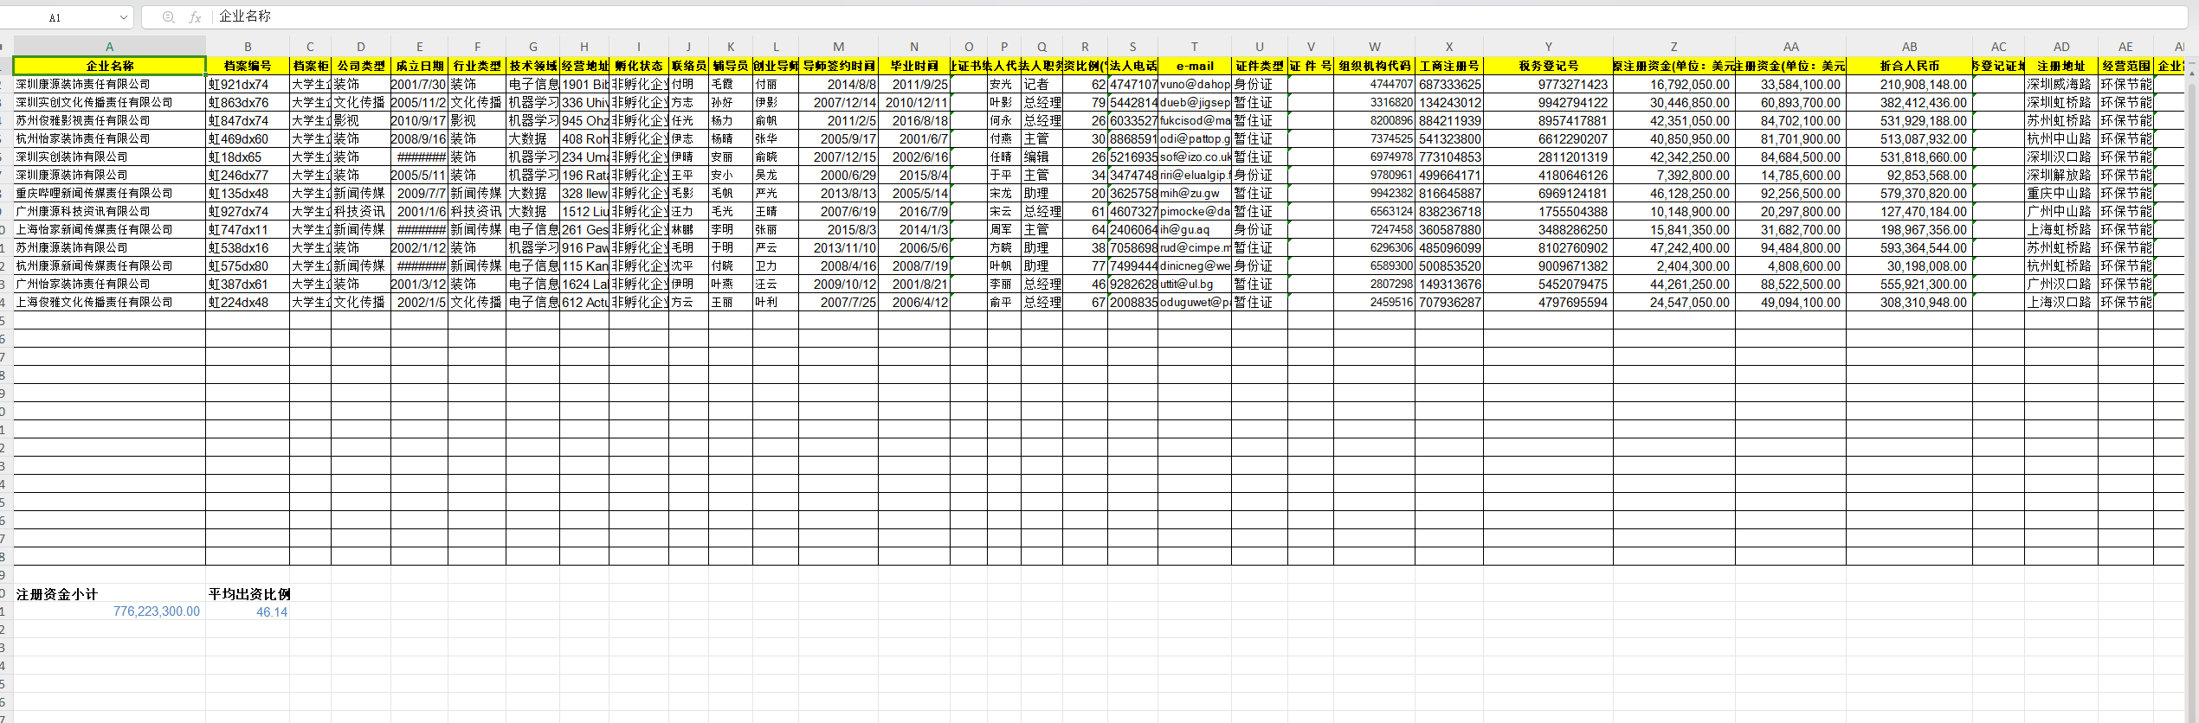Click the 企业名称 header cell
This screenshot has width=2199, height=723.
(109, 66)
